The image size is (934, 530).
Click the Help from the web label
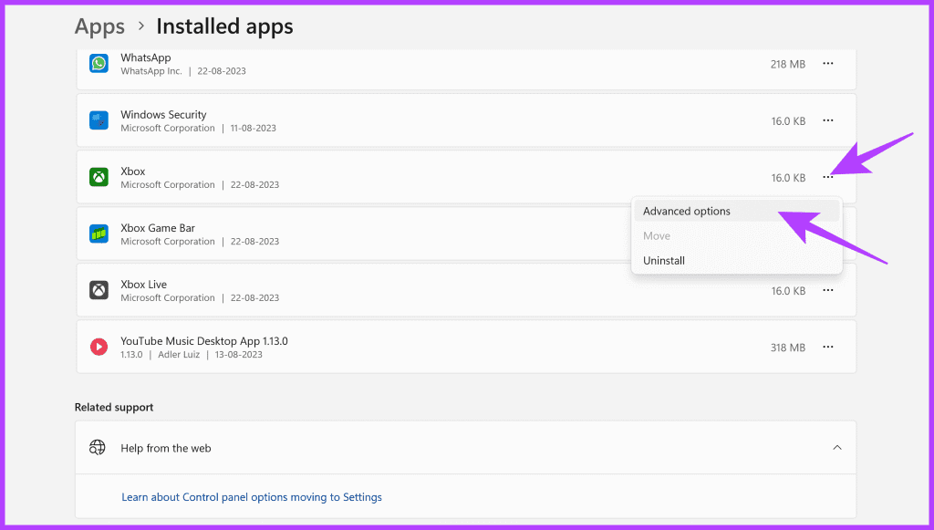(x=166, y=448)
